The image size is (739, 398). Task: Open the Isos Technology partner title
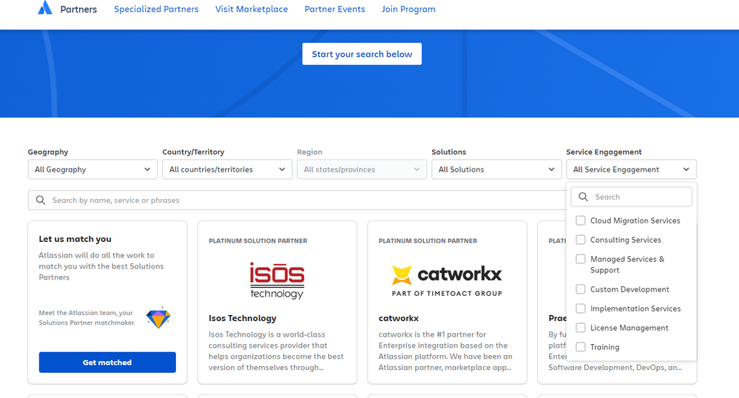(x=242, y=318)
